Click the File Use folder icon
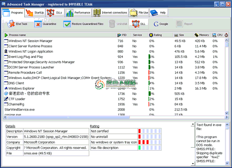This screenshot has width=232, height=168. [x=133, y=13]
